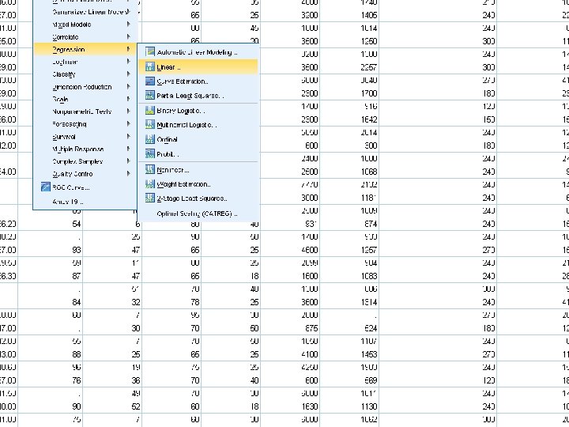Screen dimensions: 569x427
Task: Open the Multiple Response menu item
Action: [85, 149]
